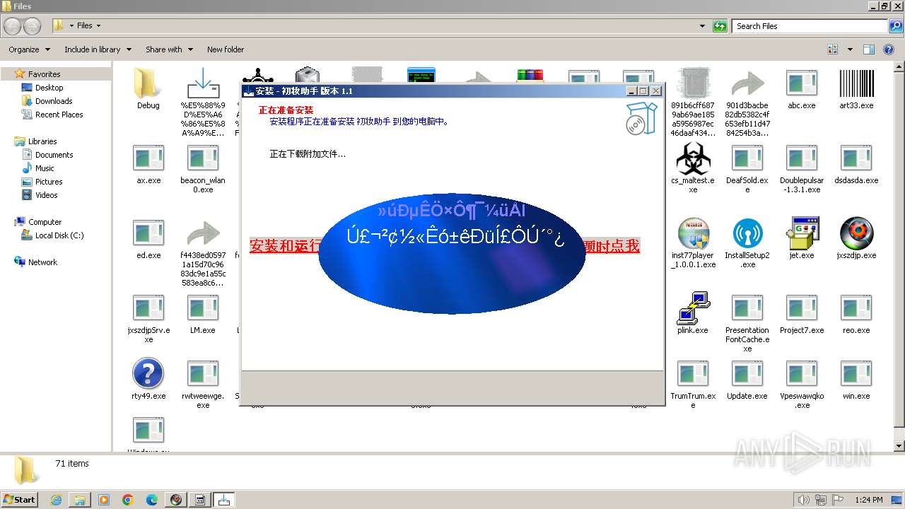Select the ed.exe icon

(x=148, y=233)
